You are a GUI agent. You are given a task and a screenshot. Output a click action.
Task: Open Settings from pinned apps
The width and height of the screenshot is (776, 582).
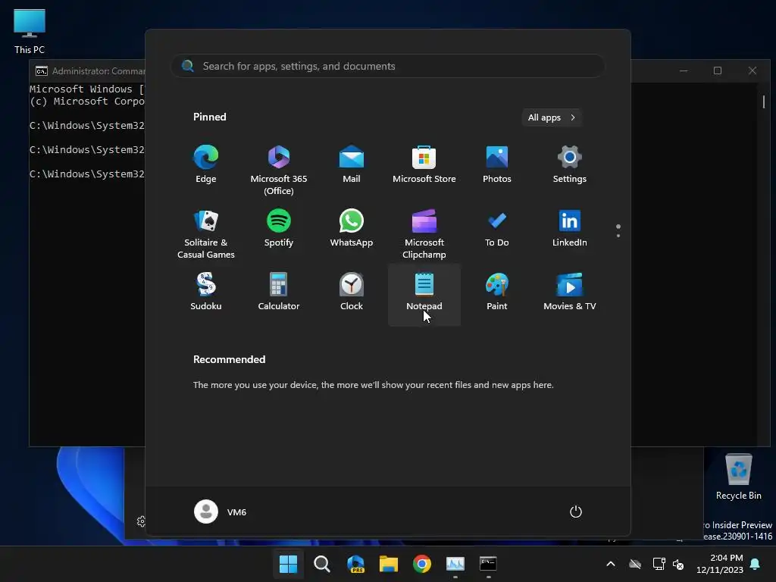tap(570, 164)
